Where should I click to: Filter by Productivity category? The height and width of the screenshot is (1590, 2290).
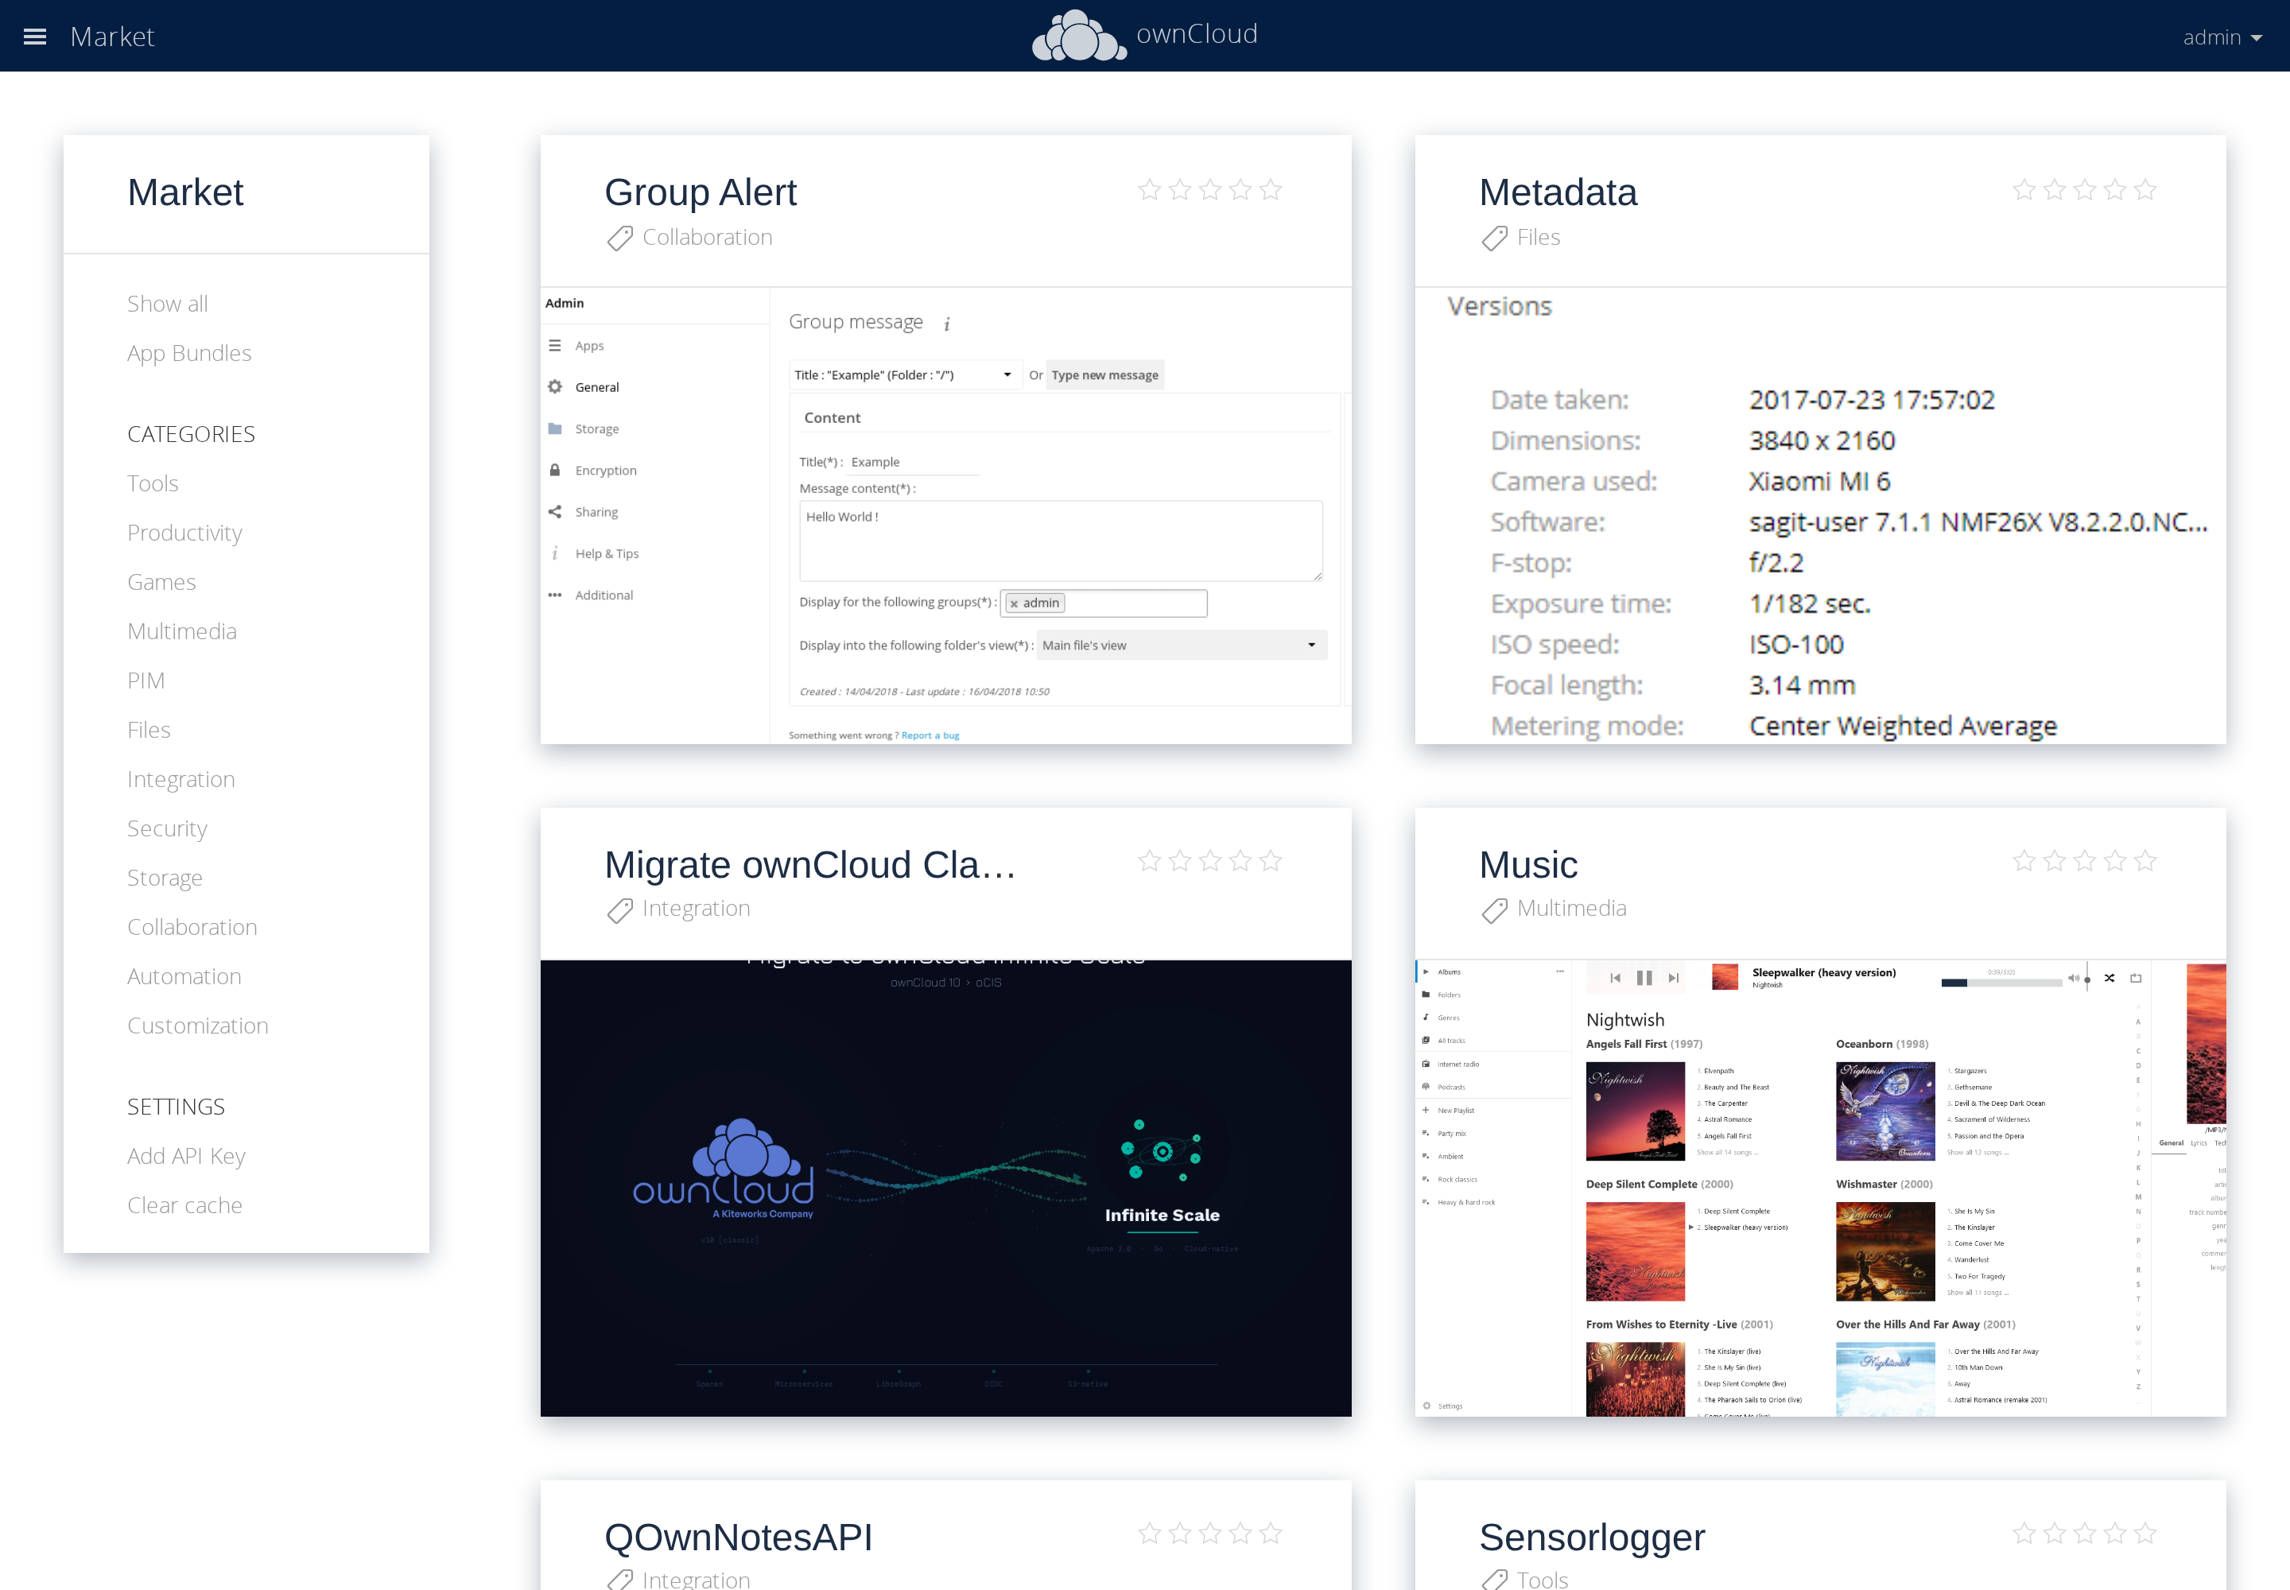(x=184, y=532)
